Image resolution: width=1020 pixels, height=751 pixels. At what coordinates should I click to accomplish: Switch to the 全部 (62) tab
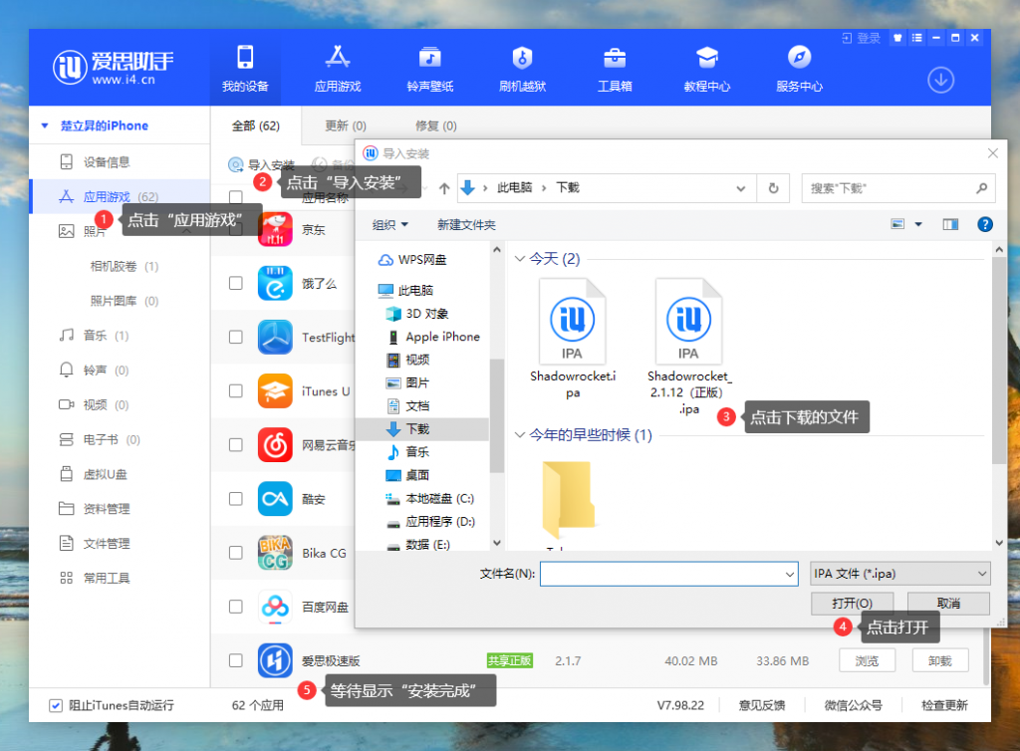click(x=256, y=125)
